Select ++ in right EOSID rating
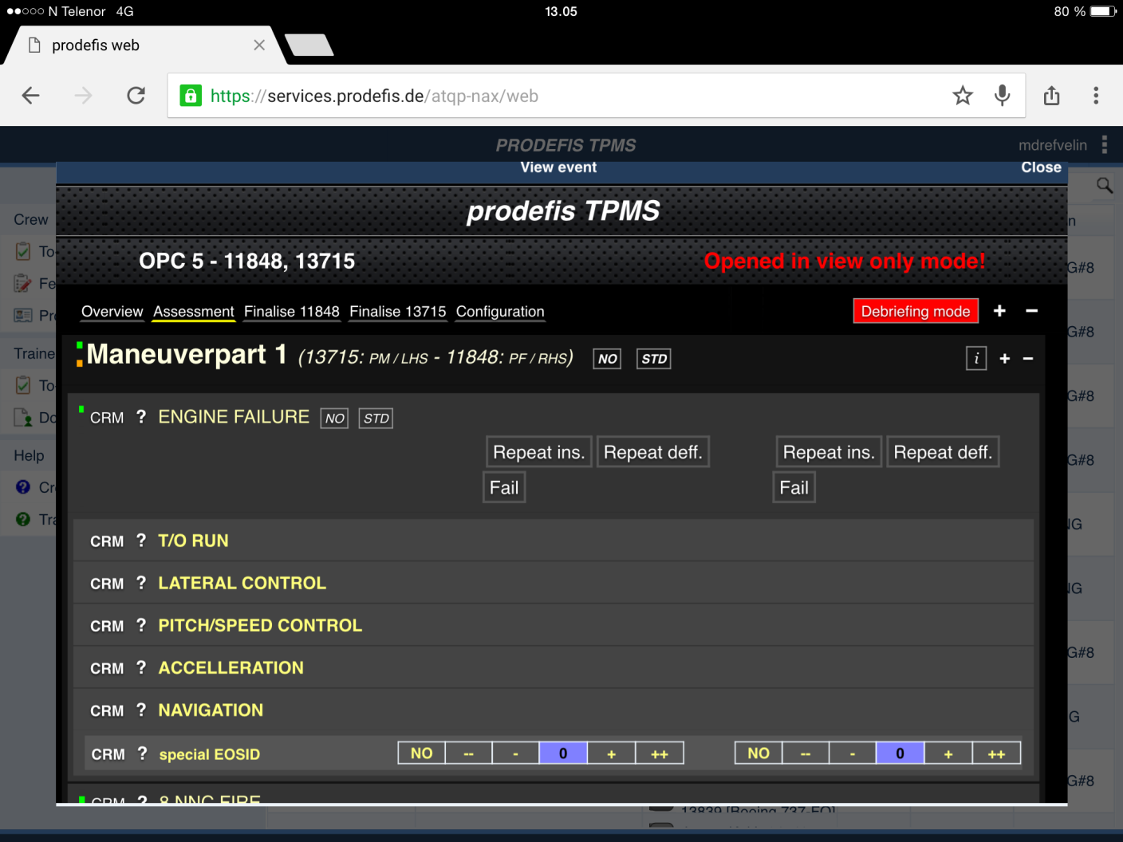 (997, 753)
